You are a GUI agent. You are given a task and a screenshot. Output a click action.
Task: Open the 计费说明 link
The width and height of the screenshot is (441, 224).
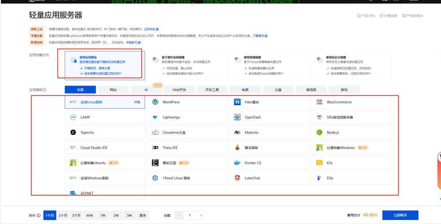pos(389,16)
